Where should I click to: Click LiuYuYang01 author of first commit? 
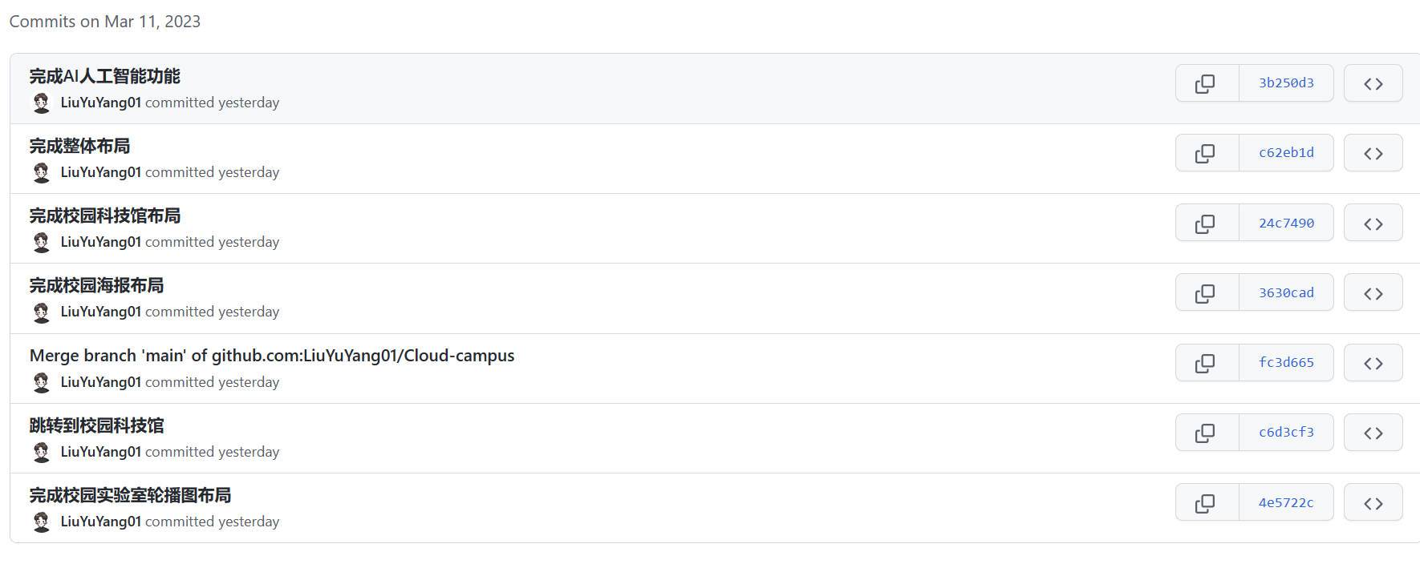(x=101, y=103)
